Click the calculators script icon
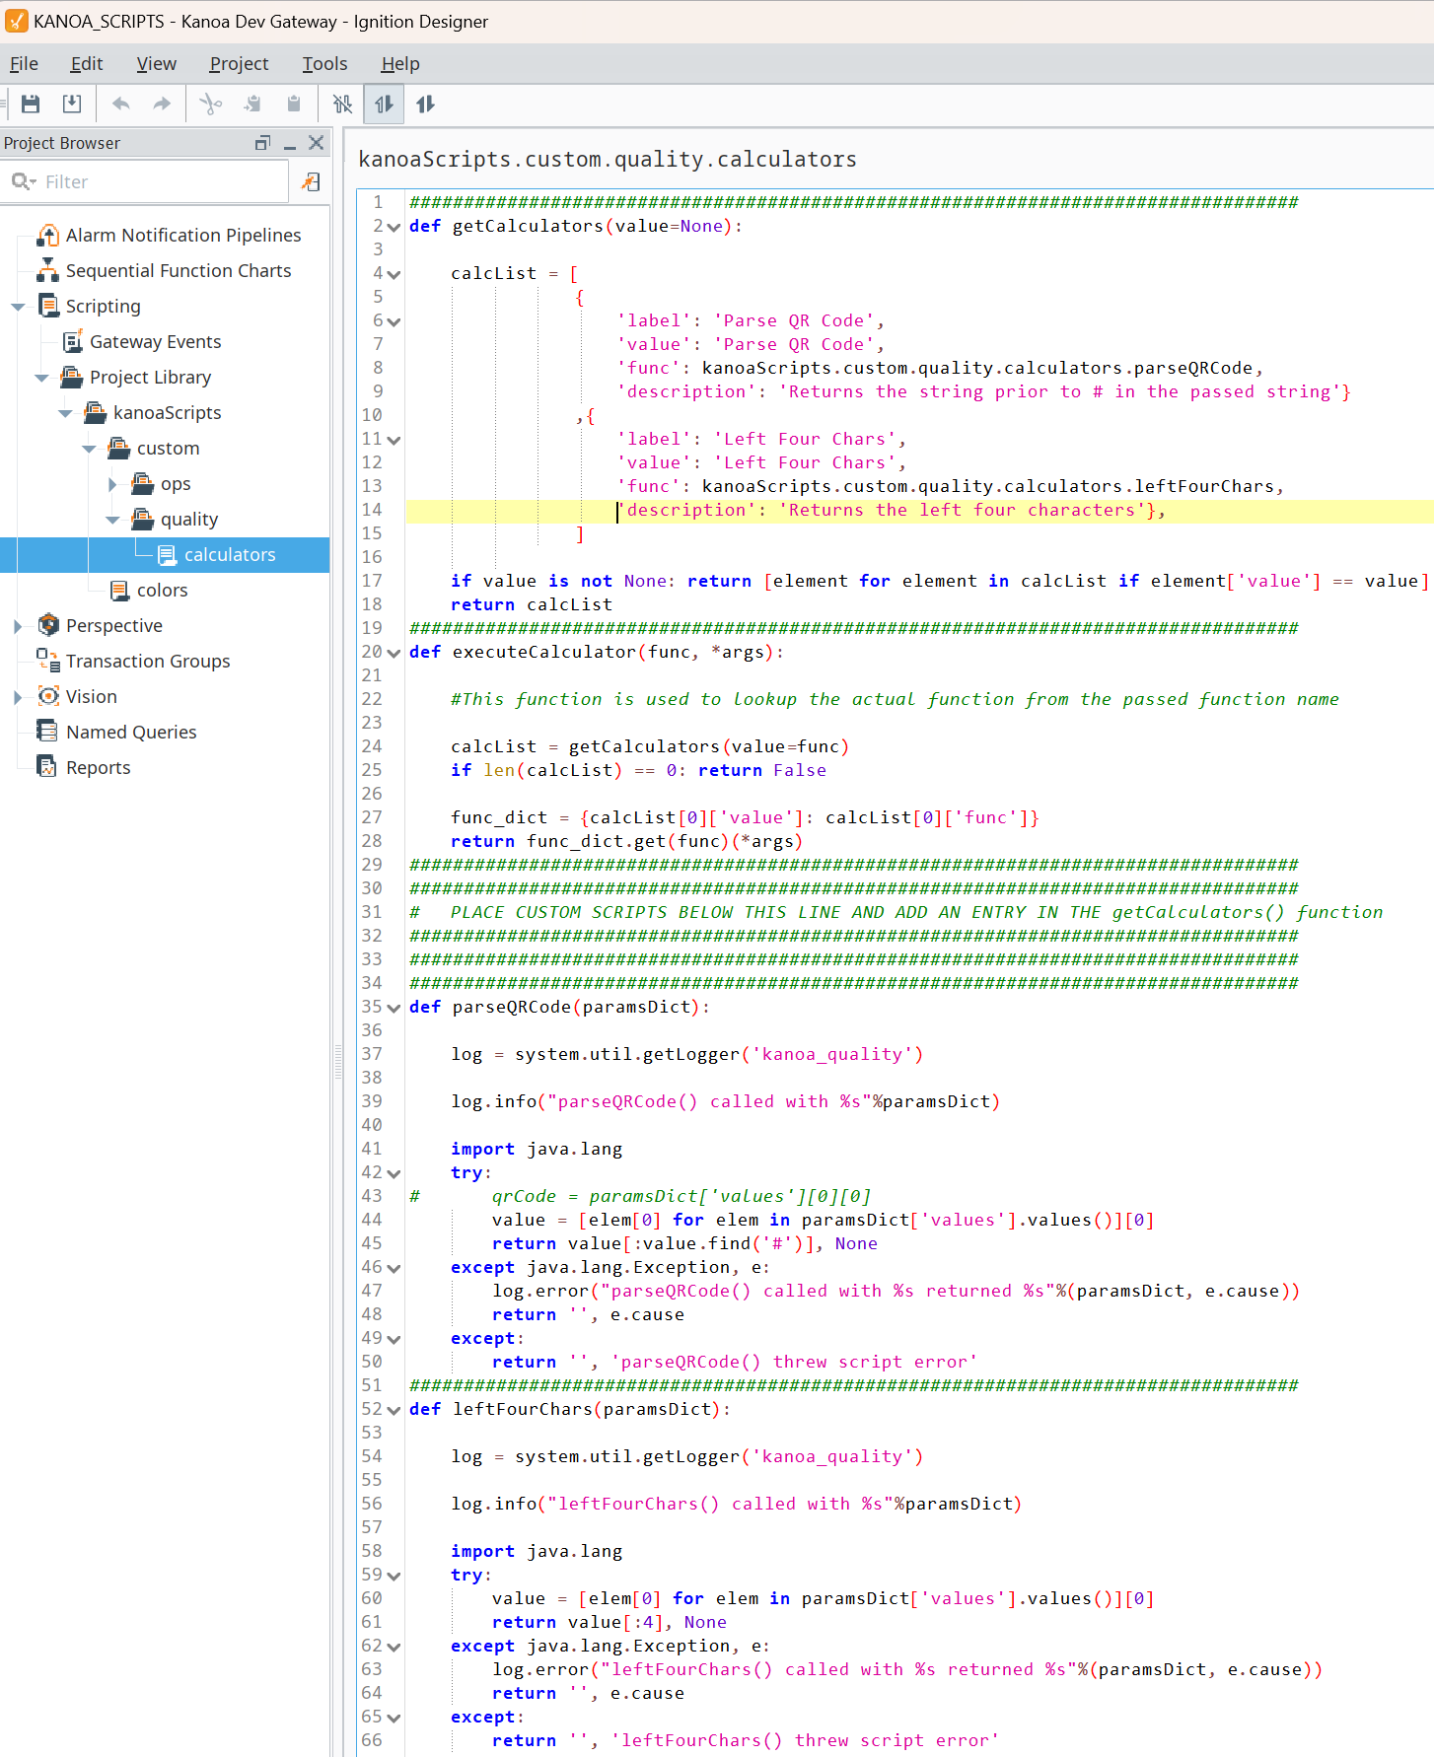1434x1757 pixels. tap(167, 555)
